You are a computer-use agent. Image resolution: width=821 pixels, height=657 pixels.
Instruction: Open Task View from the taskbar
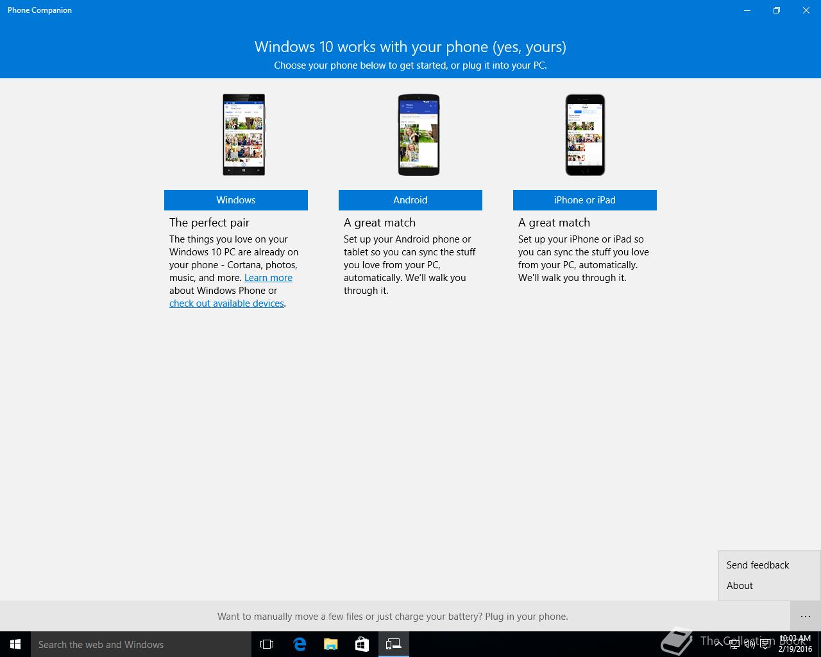click(x=267, y=644)
